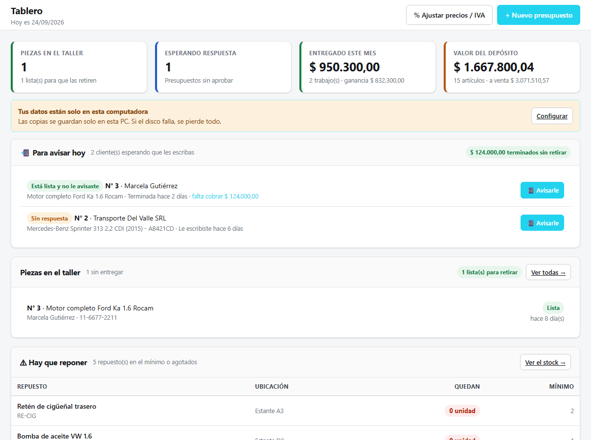This screenshot has width=591, height=440.
Task: Click the "REPUESTO" column header
Action: [x=32, y=386]
